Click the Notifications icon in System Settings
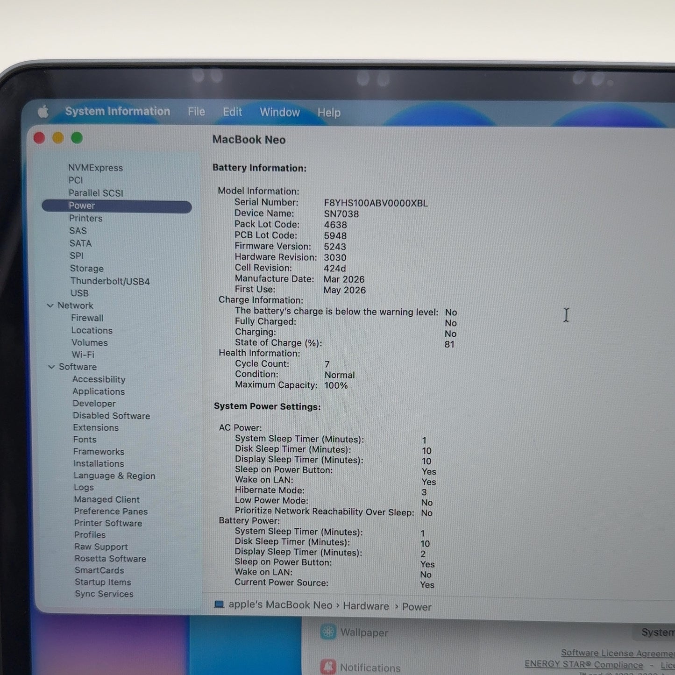Viewport: 675px width, 675px height. coord(328,666)
